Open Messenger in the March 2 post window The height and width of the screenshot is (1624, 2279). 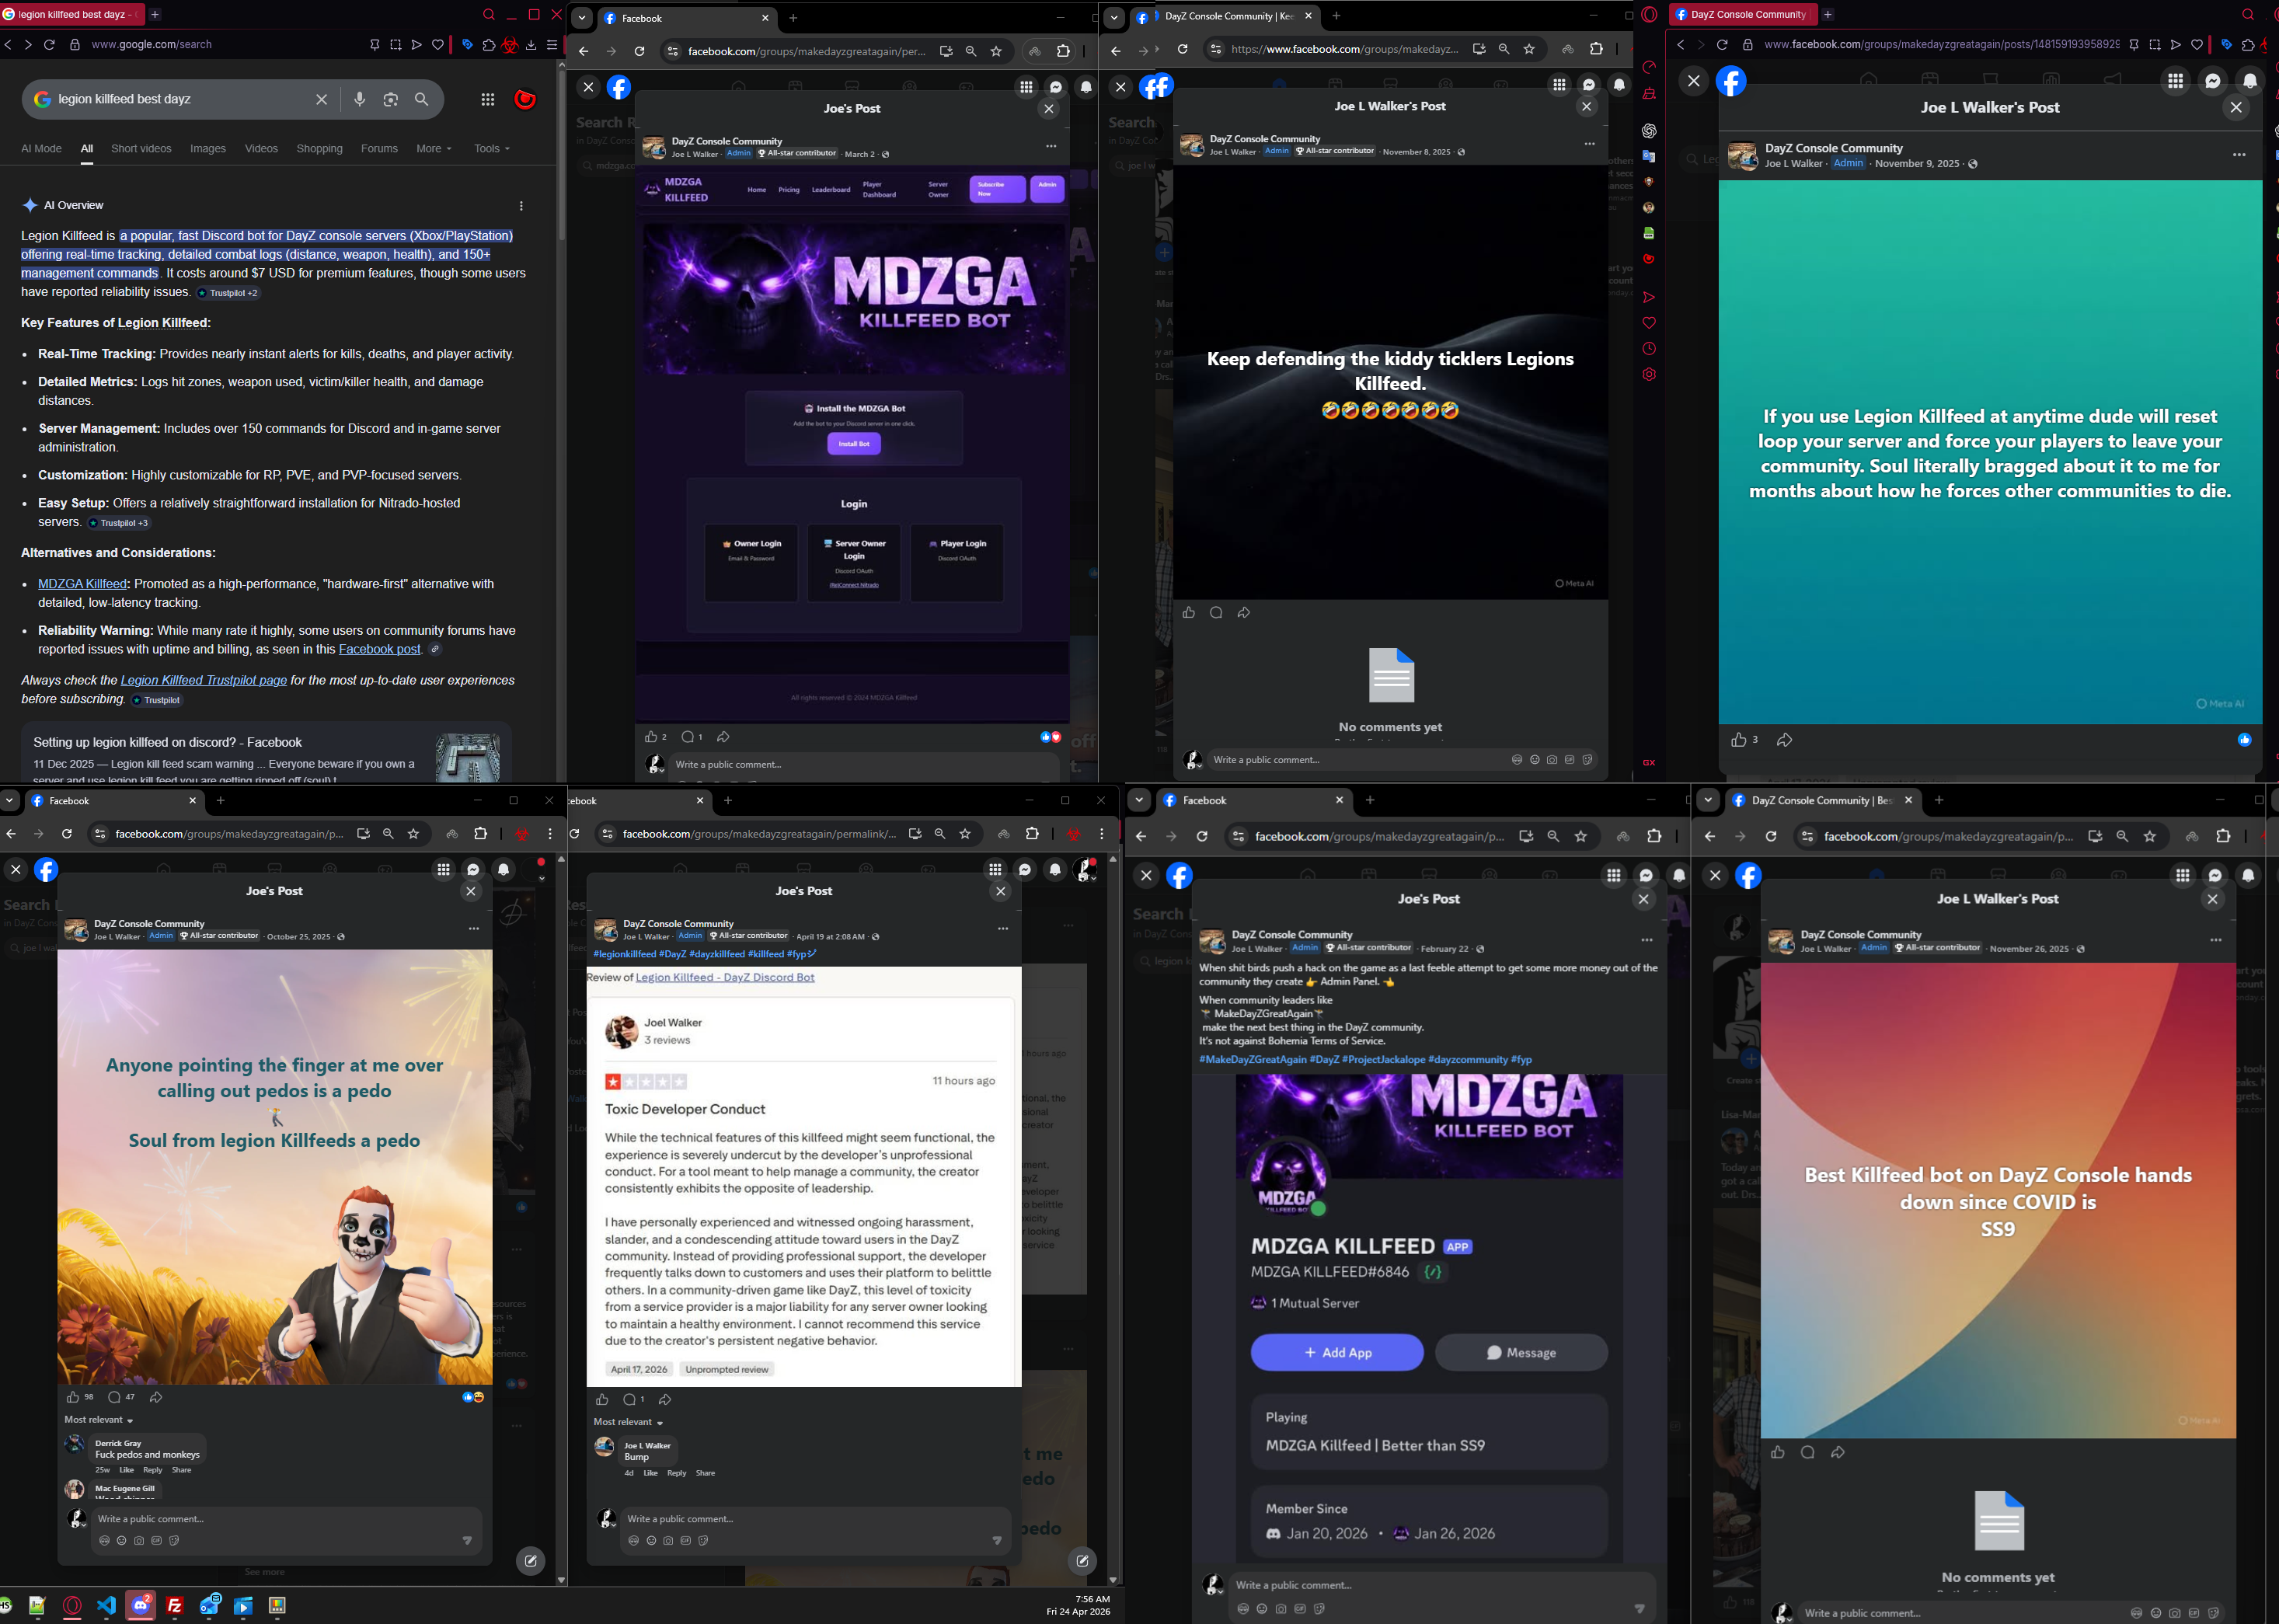tap(1056, 87)
